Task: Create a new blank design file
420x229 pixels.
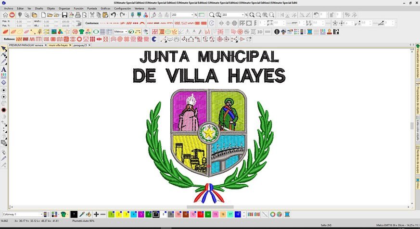Action: point(43,15)
